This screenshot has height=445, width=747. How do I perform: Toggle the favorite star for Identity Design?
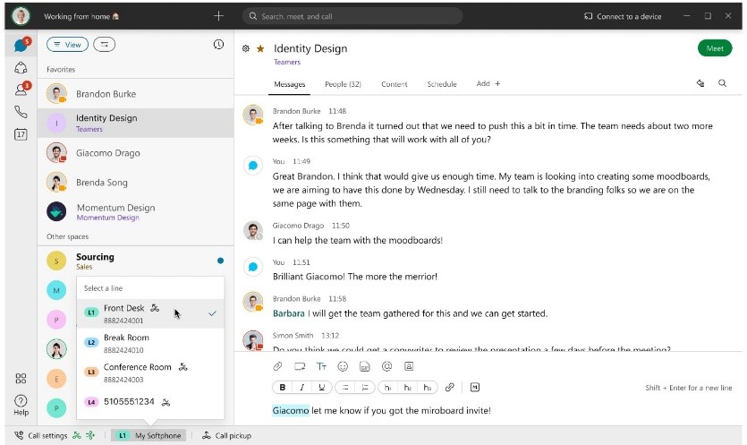(x=260, y=48)
